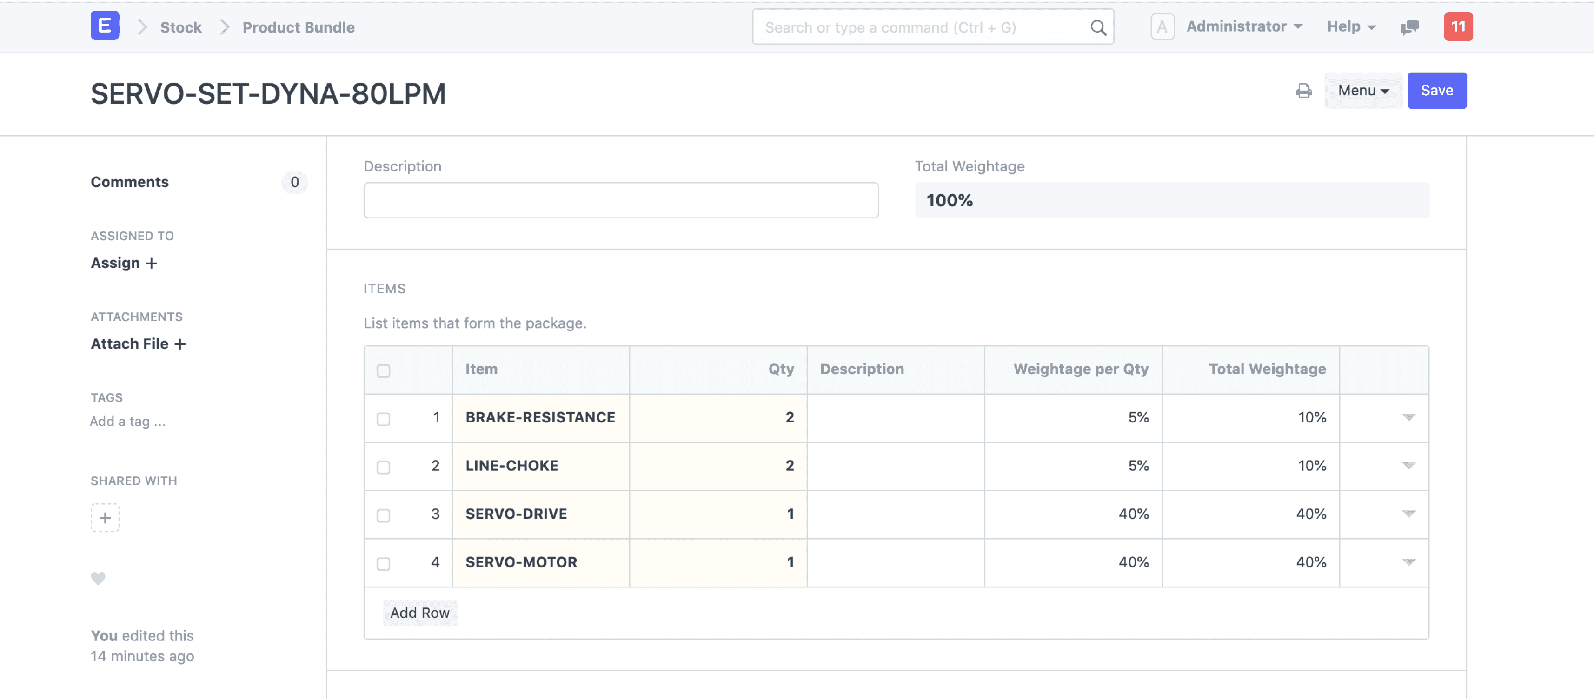Expand the LINE-CHOKE row arrow
The height and width of the screenshot is (699, 1594).
pos(1408,466)
